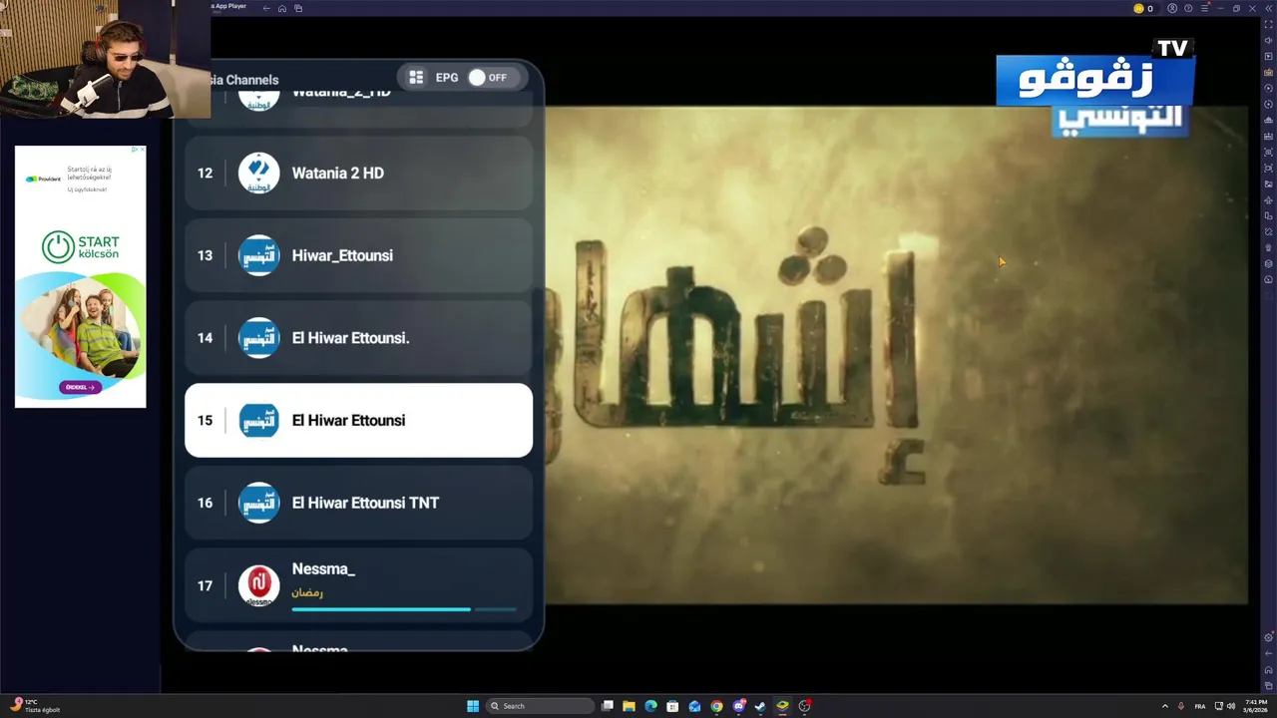The width and height of the screenshot is (1277, 718).
Task: Go back with the App Player back arrow
Action: tap(266, 8)
